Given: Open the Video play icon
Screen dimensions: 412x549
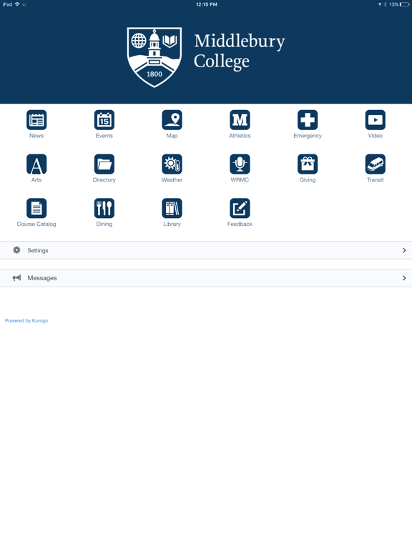Looking at the screenshot, I should (376, 120).
